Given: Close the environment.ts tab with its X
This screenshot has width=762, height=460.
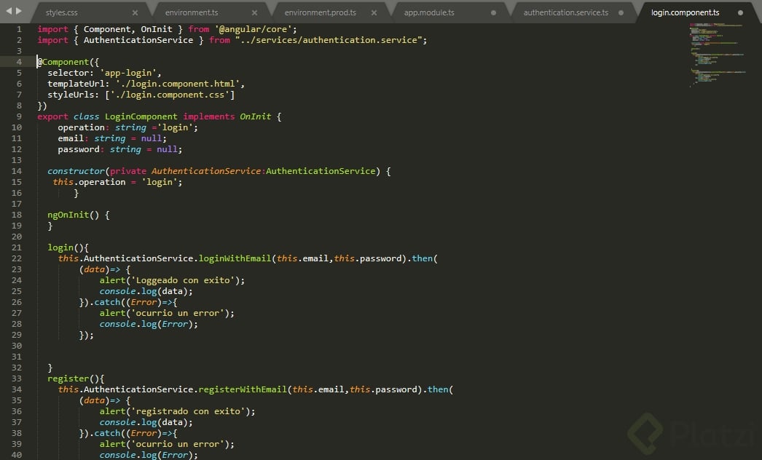Looking at the screenshot, I should (255, 12).
